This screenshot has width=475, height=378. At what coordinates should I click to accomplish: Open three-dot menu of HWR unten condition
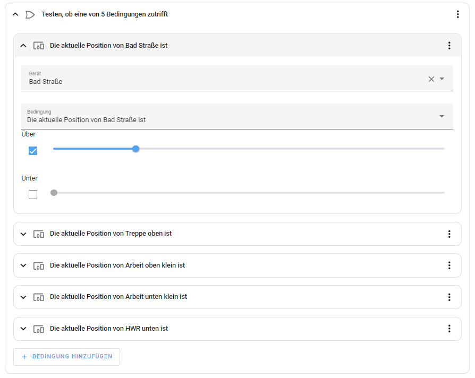pyautogui.click(x=449, y=329)
